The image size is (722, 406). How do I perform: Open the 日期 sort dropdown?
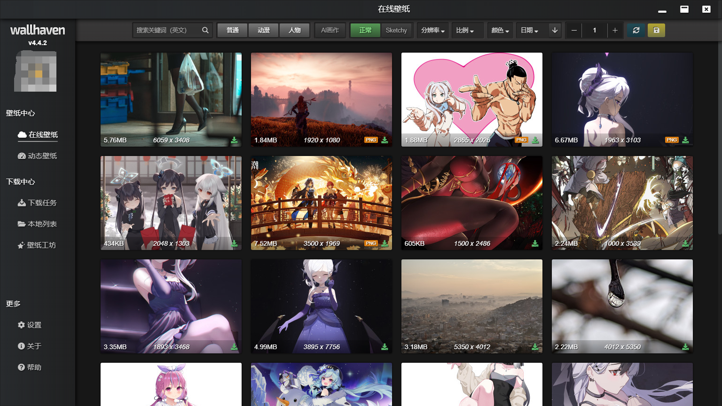tap(530, 30)
